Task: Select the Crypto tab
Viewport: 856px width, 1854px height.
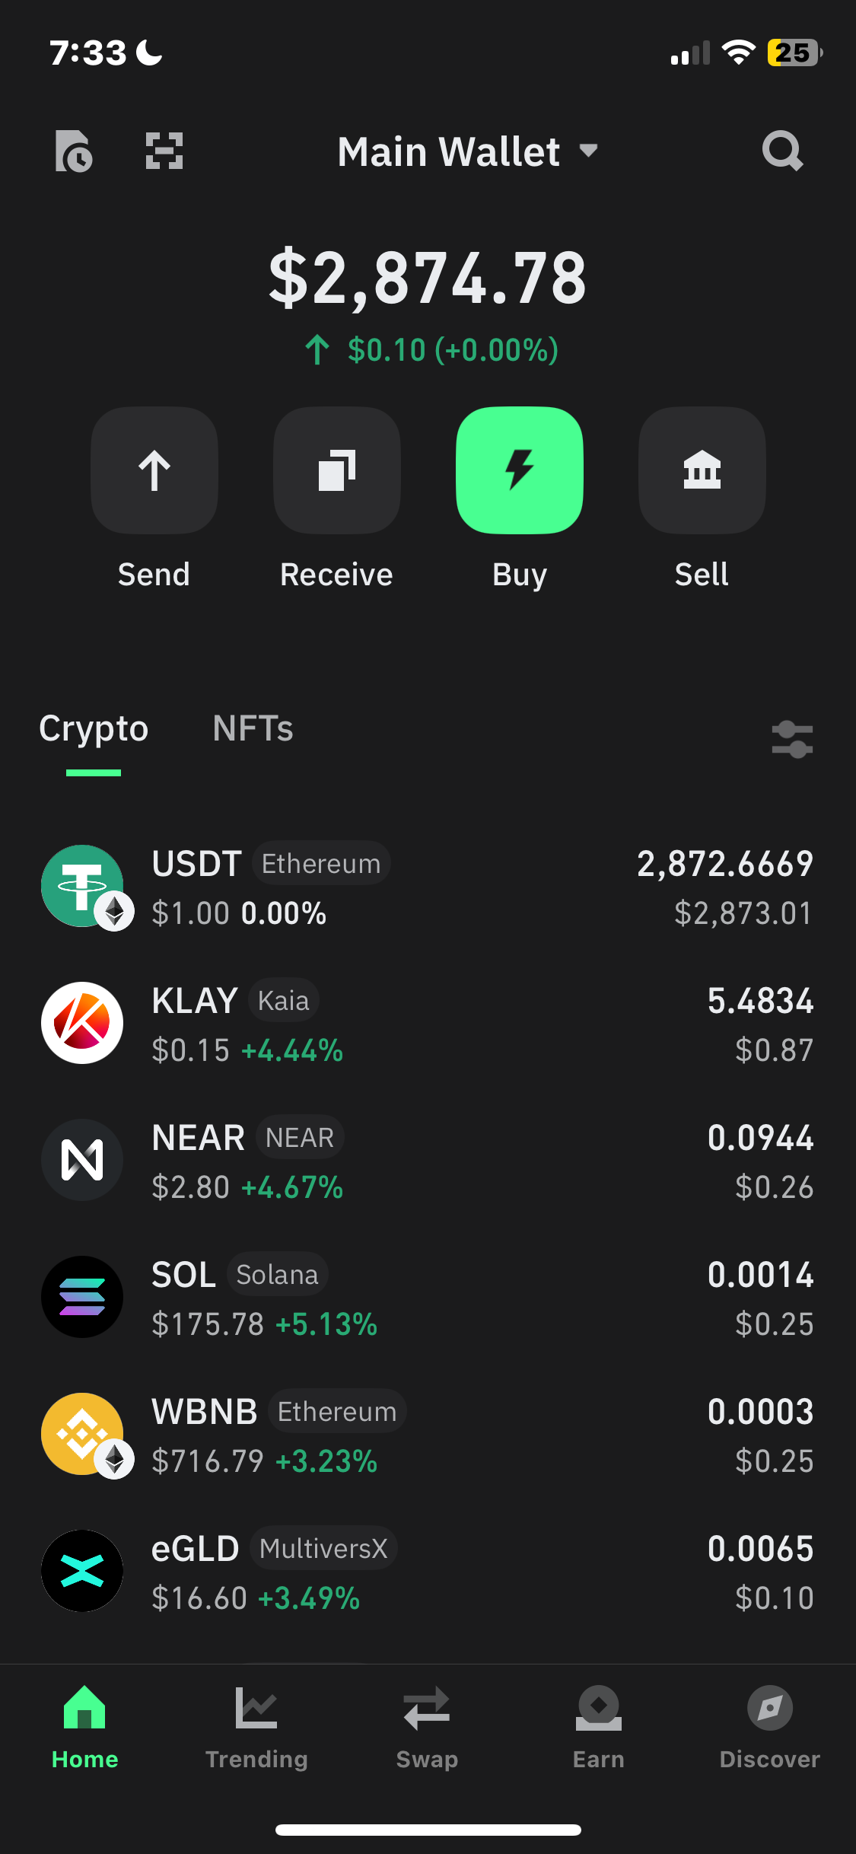Action: 94,729
